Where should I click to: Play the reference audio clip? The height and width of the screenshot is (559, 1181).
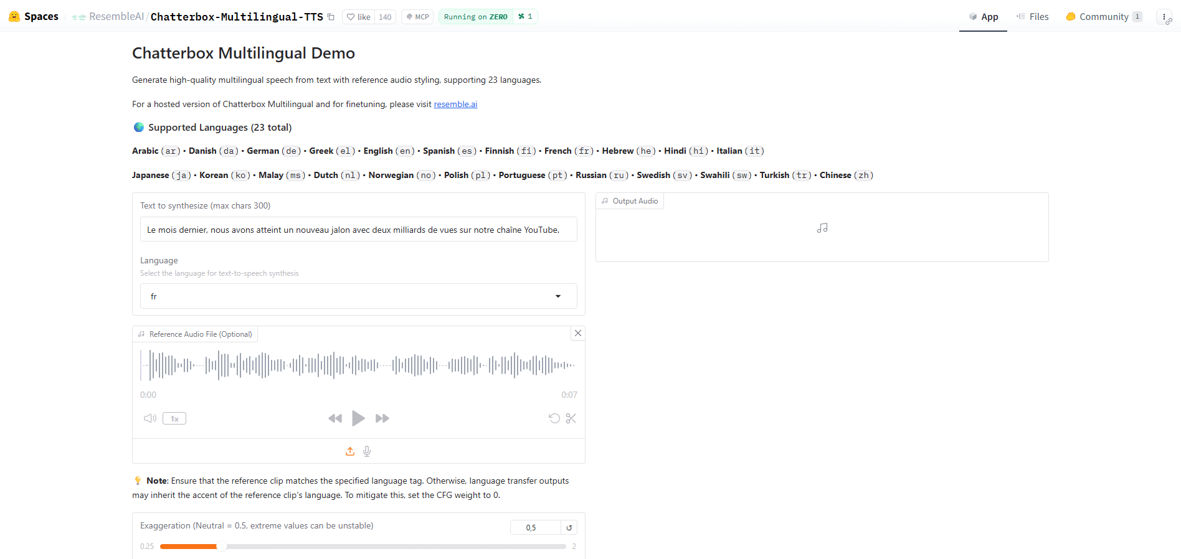358,418
